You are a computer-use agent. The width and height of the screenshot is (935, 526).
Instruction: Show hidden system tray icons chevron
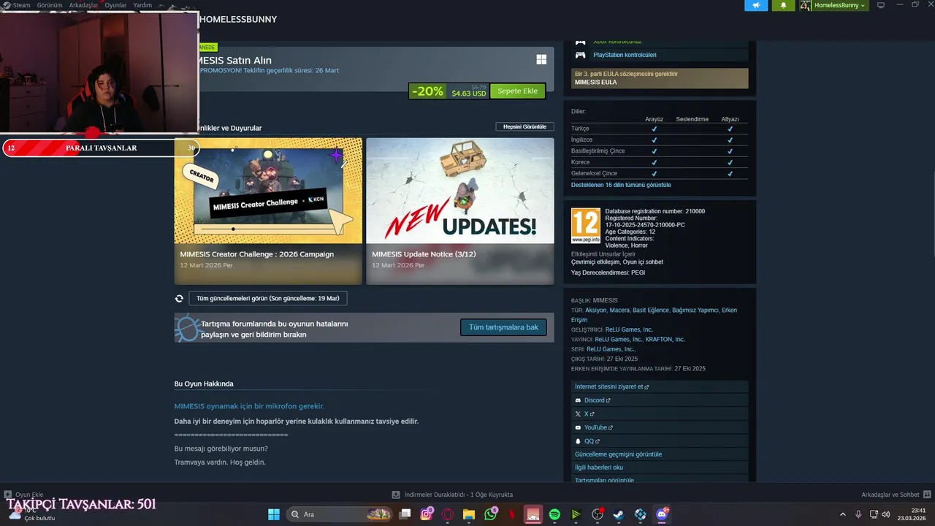(x=842, y=514)
